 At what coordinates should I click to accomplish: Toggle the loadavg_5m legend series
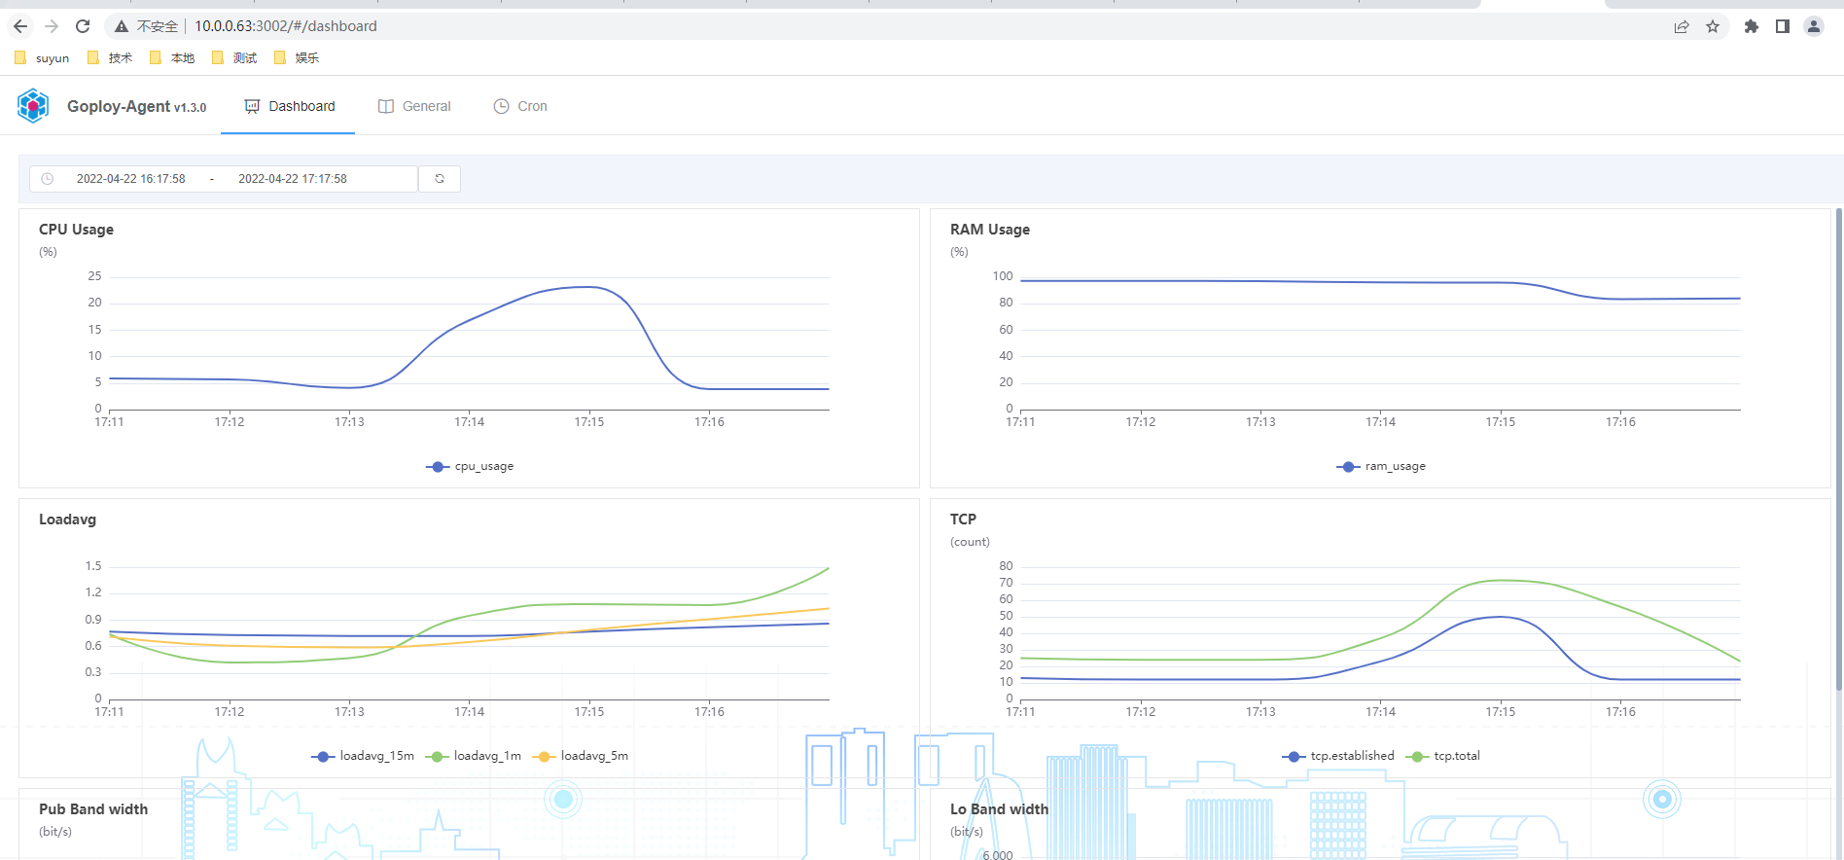(x=581, y=756)
